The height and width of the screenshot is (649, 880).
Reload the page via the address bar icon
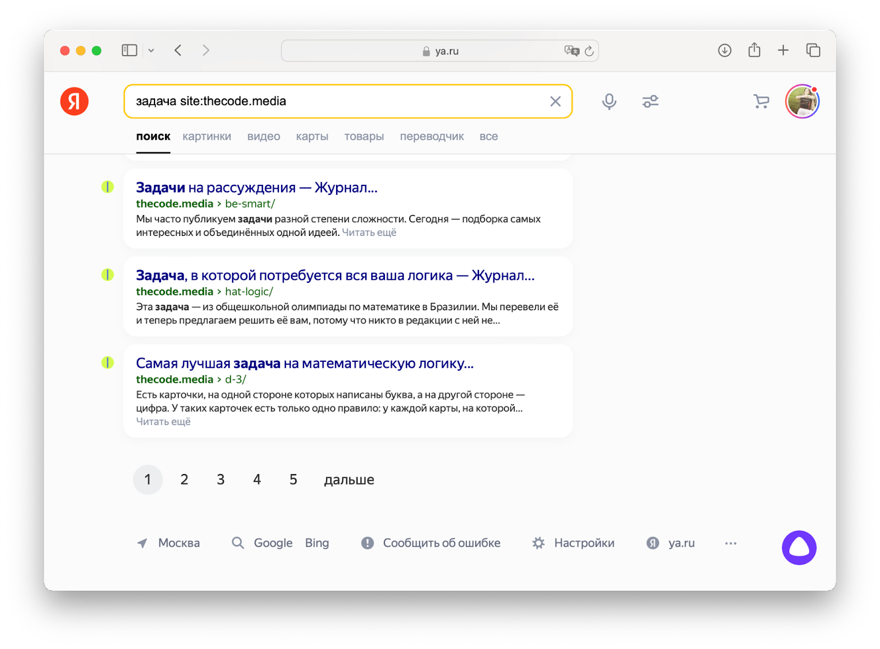[x=589, y=51]
